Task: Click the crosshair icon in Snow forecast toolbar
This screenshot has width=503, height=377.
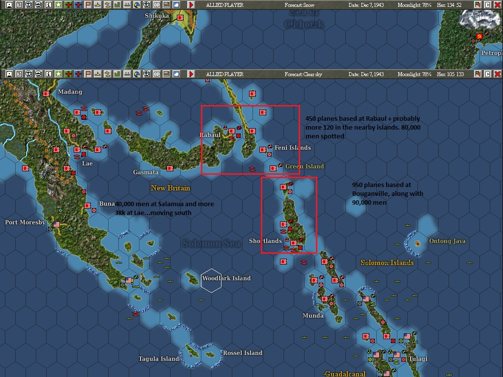Action: pos(146,5)
